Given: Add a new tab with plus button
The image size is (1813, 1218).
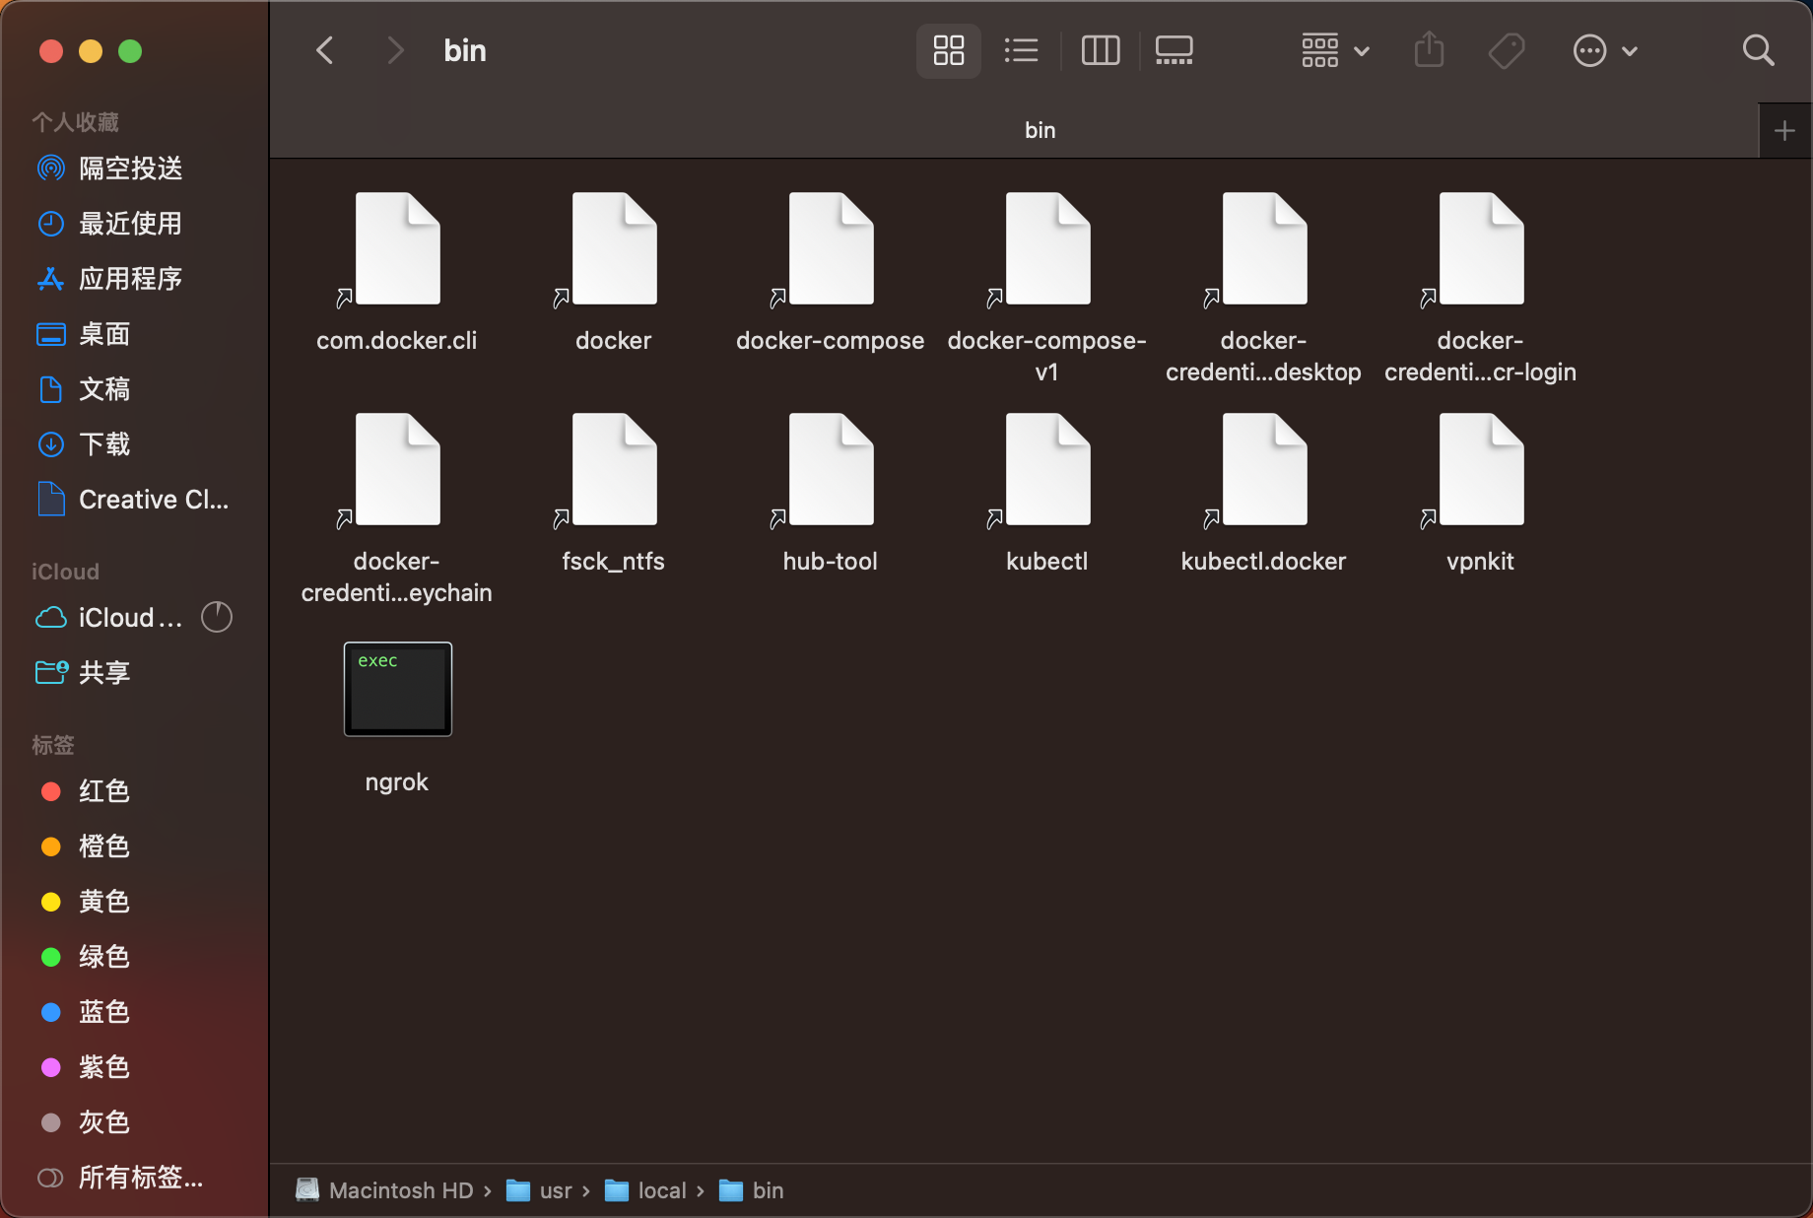Looking at the screenshot, I should tap(1784, 130).
